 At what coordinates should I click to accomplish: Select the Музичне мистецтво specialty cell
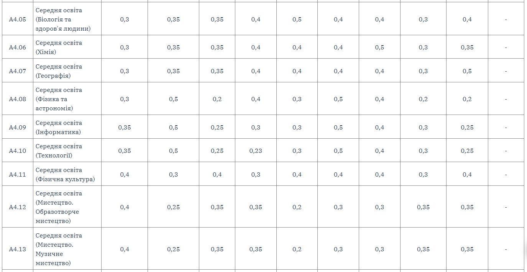pos(67,249)
